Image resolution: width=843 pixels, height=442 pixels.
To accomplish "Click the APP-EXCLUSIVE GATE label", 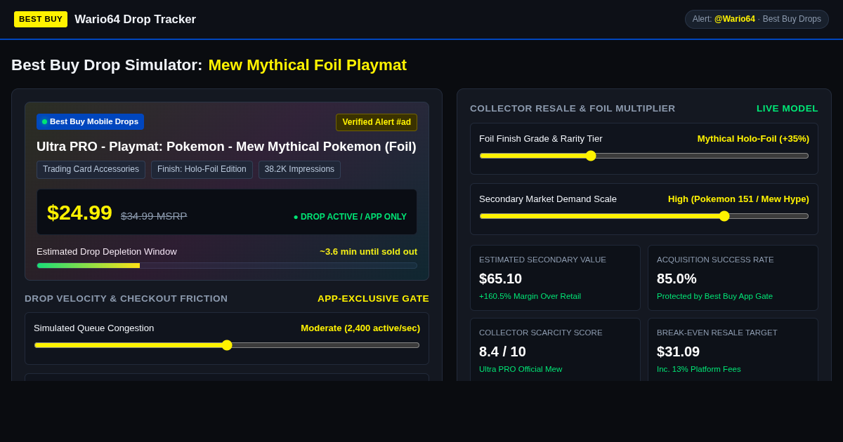I will (373, 298).
